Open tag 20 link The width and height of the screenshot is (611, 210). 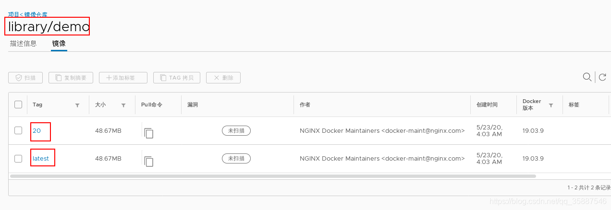37,130
